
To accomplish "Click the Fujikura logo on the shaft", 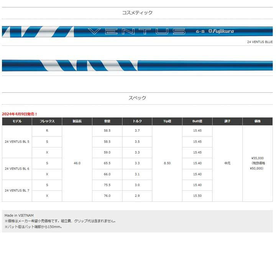I will pyautogui.click(x=221, y=31).
